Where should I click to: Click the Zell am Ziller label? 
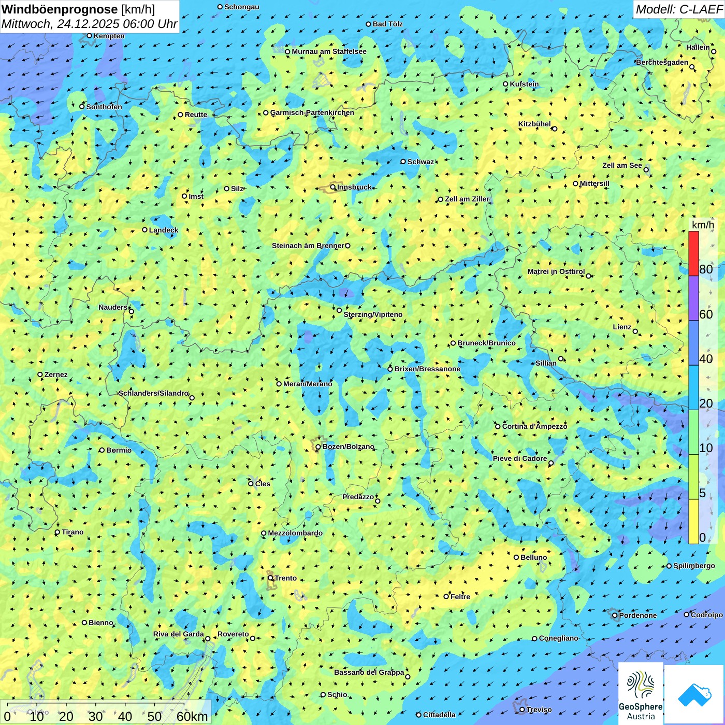pos(467,199)
